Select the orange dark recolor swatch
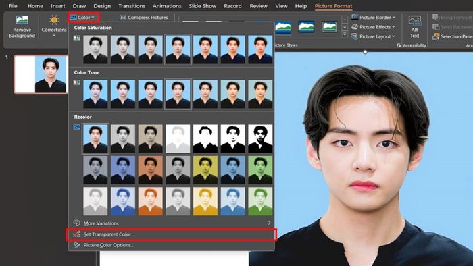The height and width of the screenshot is (266, 473). click(x=150, y=170)
